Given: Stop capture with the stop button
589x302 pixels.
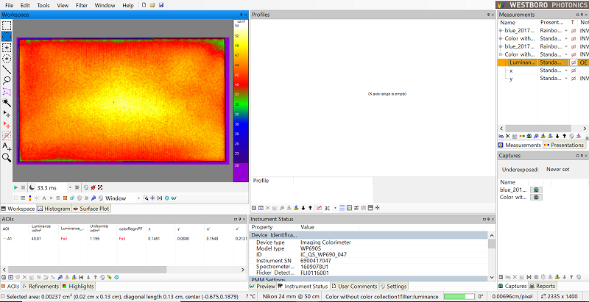Looking at the screenshot, I should (x=23, y=187).
